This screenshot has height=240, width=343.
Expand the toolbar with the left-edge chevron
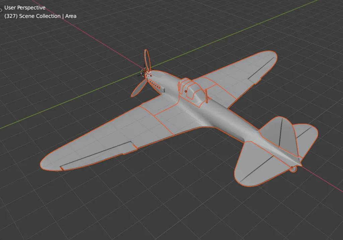pyautogui.click(x=1, y=10)
